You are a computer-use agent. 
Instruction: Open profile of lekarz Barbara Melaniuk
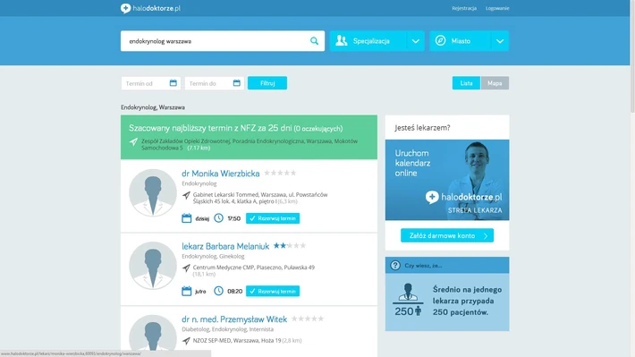(x=225, y=246)
